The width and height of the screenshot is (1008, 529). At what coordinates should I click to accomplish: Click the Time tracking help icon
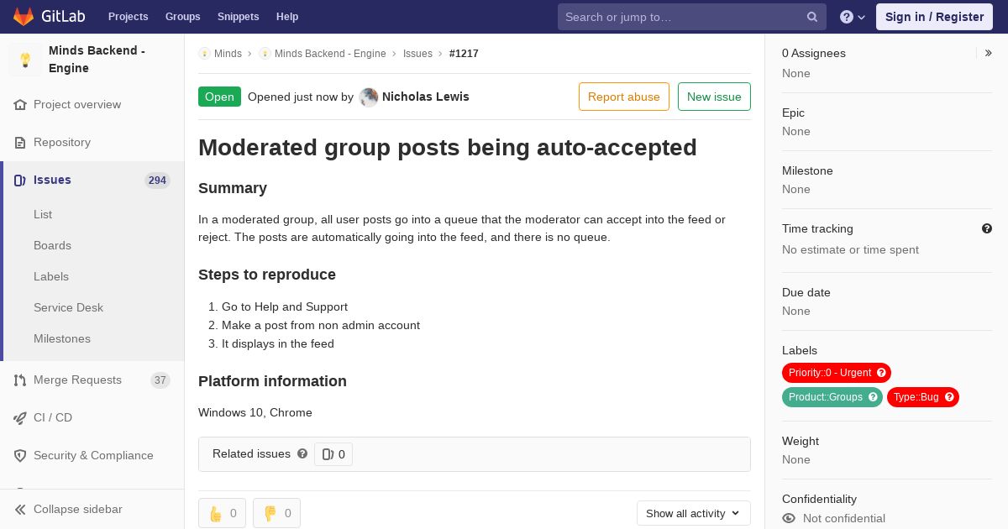987,228
